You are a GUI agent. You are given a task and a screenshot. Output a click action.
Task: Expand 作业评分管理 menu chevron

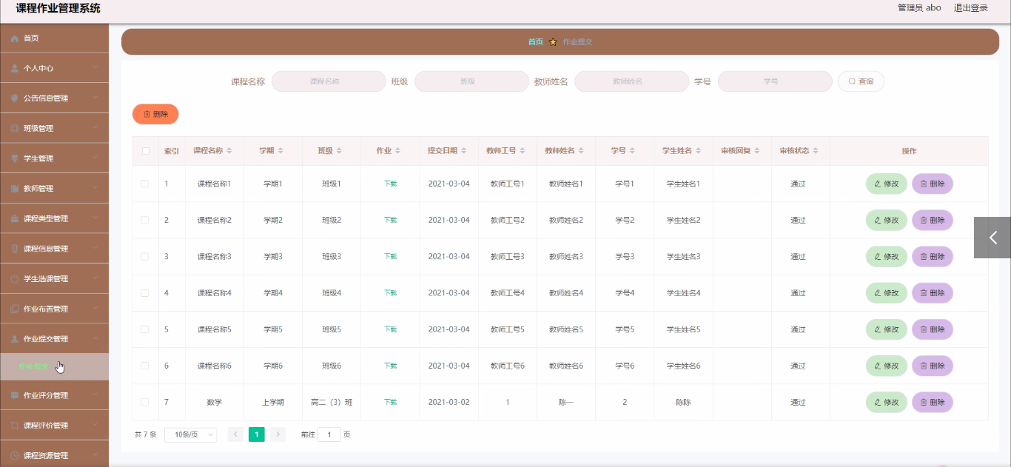point(95,395)
